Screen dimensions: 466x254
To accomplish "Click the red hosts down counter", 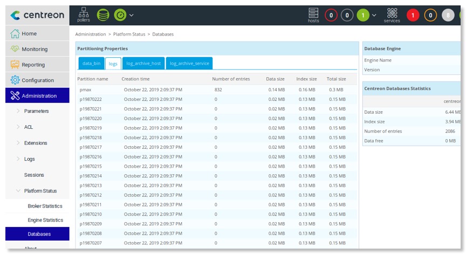I will (331, 15).
